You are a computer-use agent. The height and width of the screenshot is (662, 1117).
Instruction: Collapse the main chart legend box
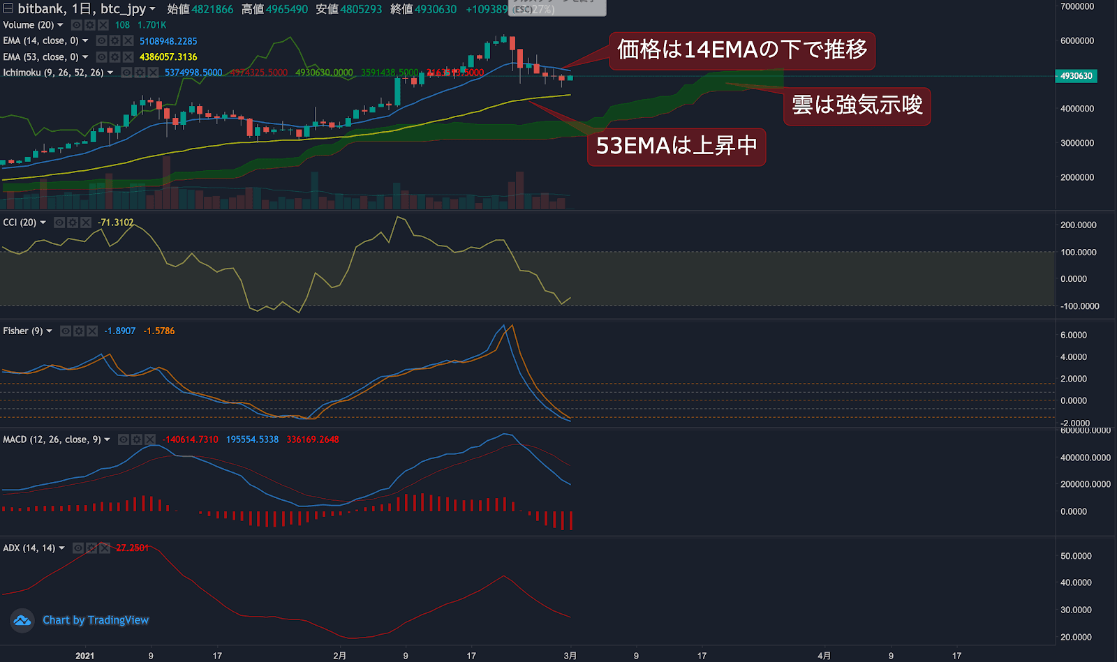(x=8, y=9)
